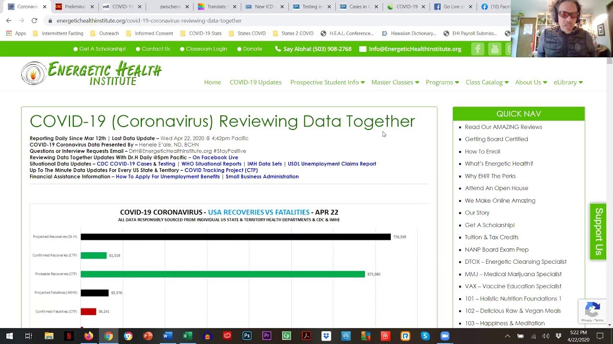The width and height of the screenshot is (613, 344).
Task: Open VAX – Vaccine Education Specialist link
Action: pos(513,286)
